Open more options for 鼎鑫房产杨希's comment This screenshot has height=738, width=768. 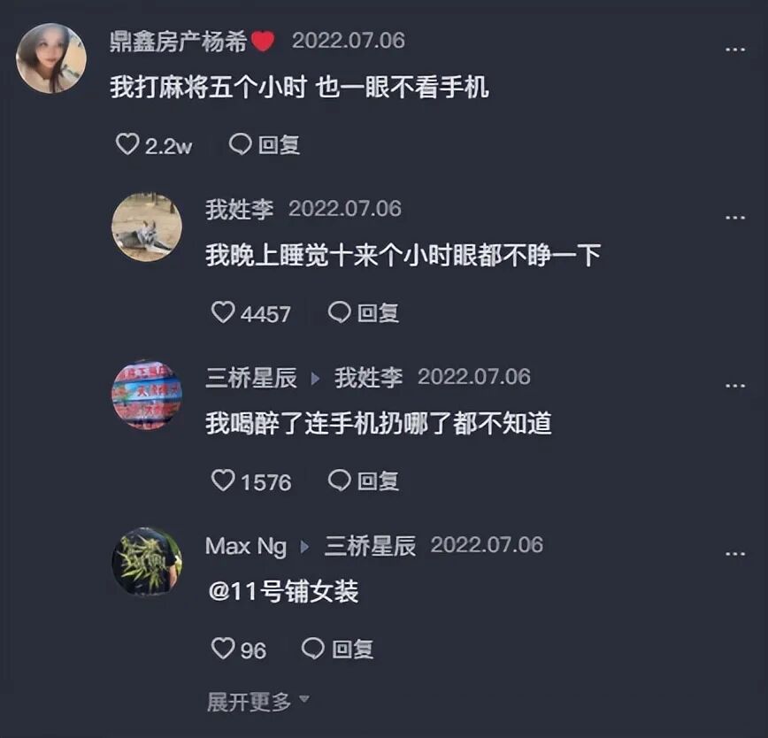coord(734,50)
